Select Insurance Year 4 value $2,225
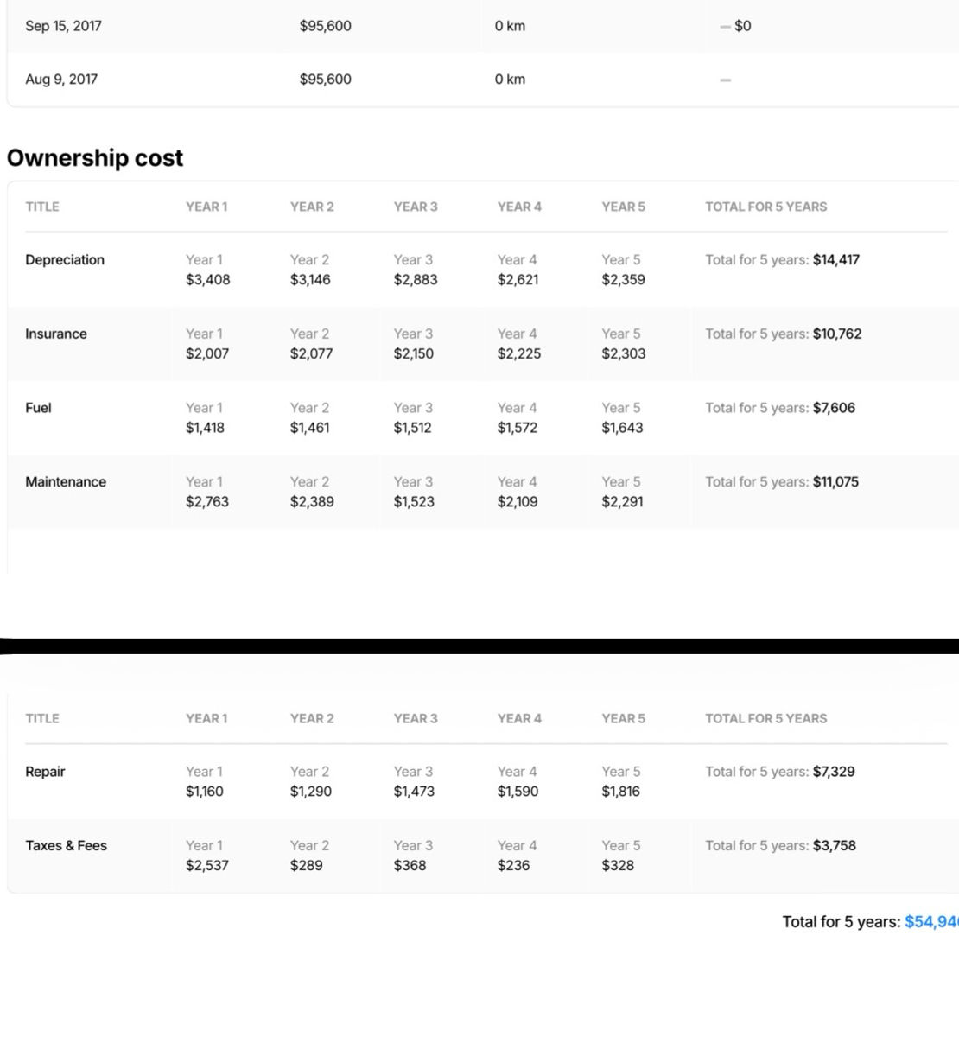959x1037 pixels. point(519,353)
